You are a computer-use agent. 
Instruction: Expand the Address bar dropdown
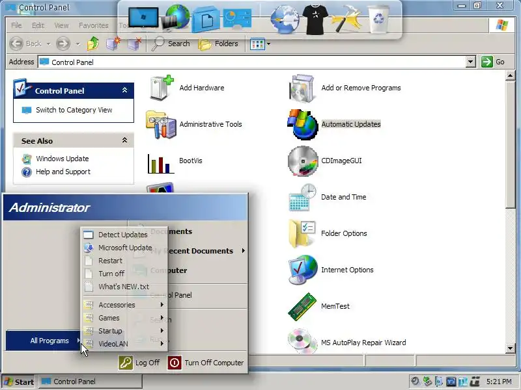(x=470, y=62)
